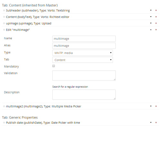The image size is (161, 141).
Task: Focus the Name field containing multiImage
Action: [84, 39]
